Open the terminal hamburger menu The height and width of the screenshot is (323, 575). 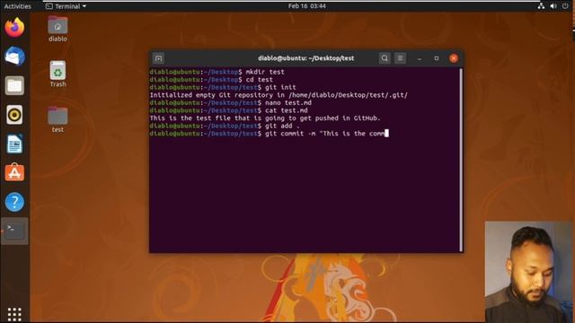(x=400, y=58)
